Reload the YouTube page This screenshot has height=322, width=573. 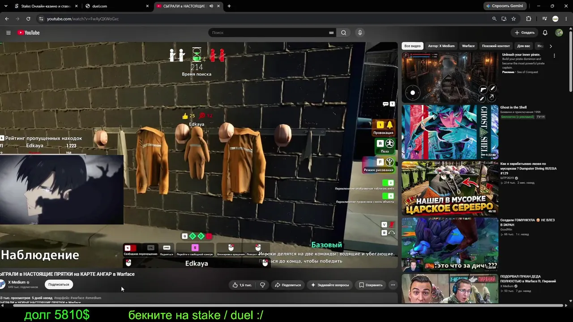click(x=28, y=19)
